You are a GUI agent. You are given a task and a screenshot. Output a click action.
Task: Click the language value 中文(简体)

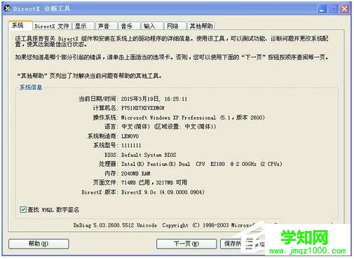point(135,127)
